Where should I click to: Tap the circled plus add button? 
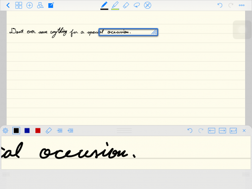29,6
